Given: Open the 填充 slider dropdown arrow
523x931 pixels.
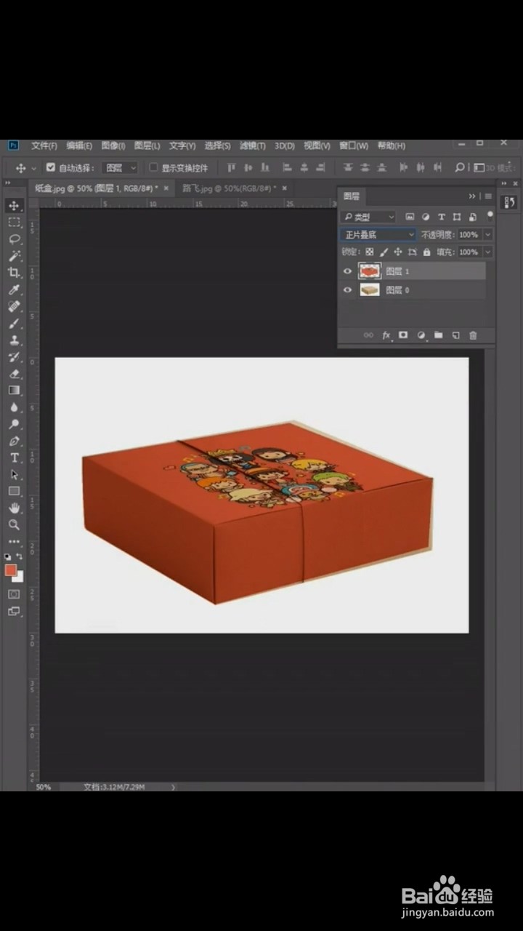Looking at the screenshot, I should click(487, 252).
